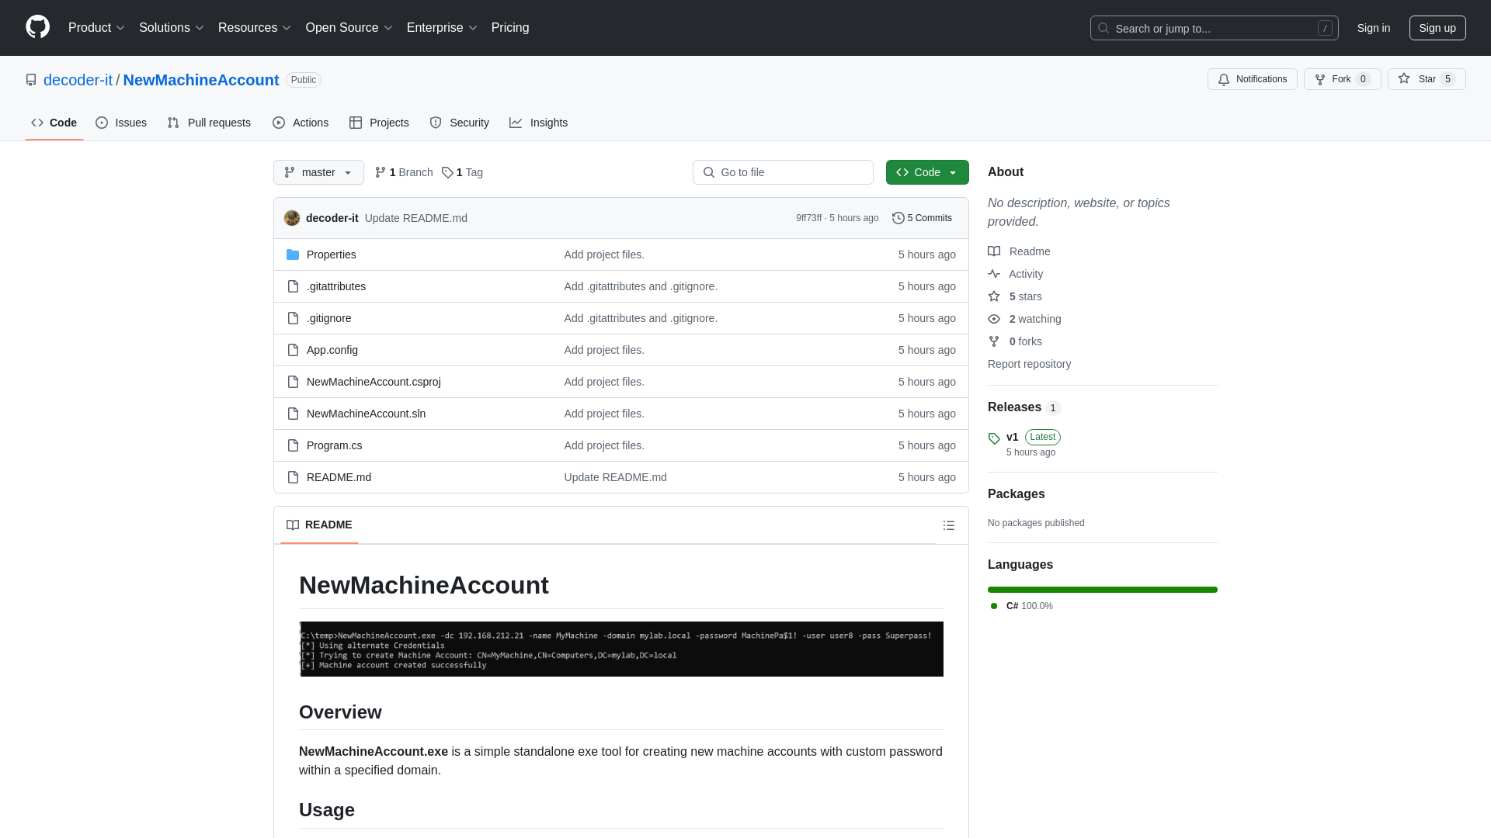Expand the Open Source menu
This screenshot has width=1491, height=838.
pyautogui.click(x=349, y=27)
